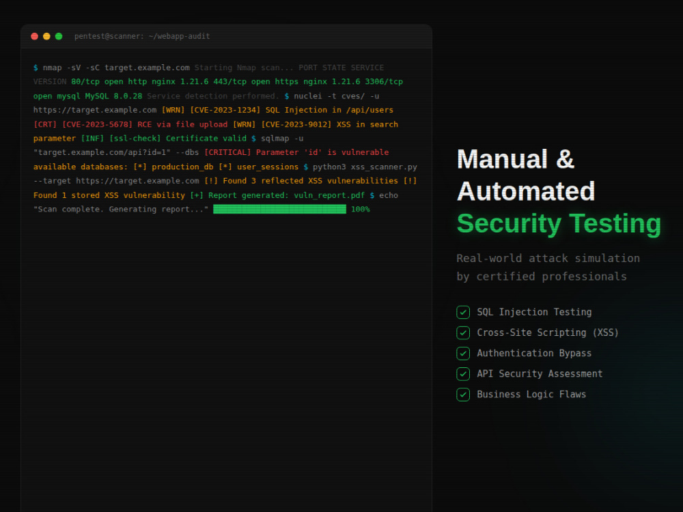Click the '[CRITICAL]' tag in sqlmap output

click(x=227, y=152)
